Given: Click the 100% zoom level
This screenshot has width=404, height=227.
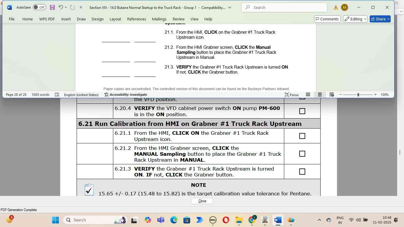Looking at the screenshot, I should tap(384, 95).
